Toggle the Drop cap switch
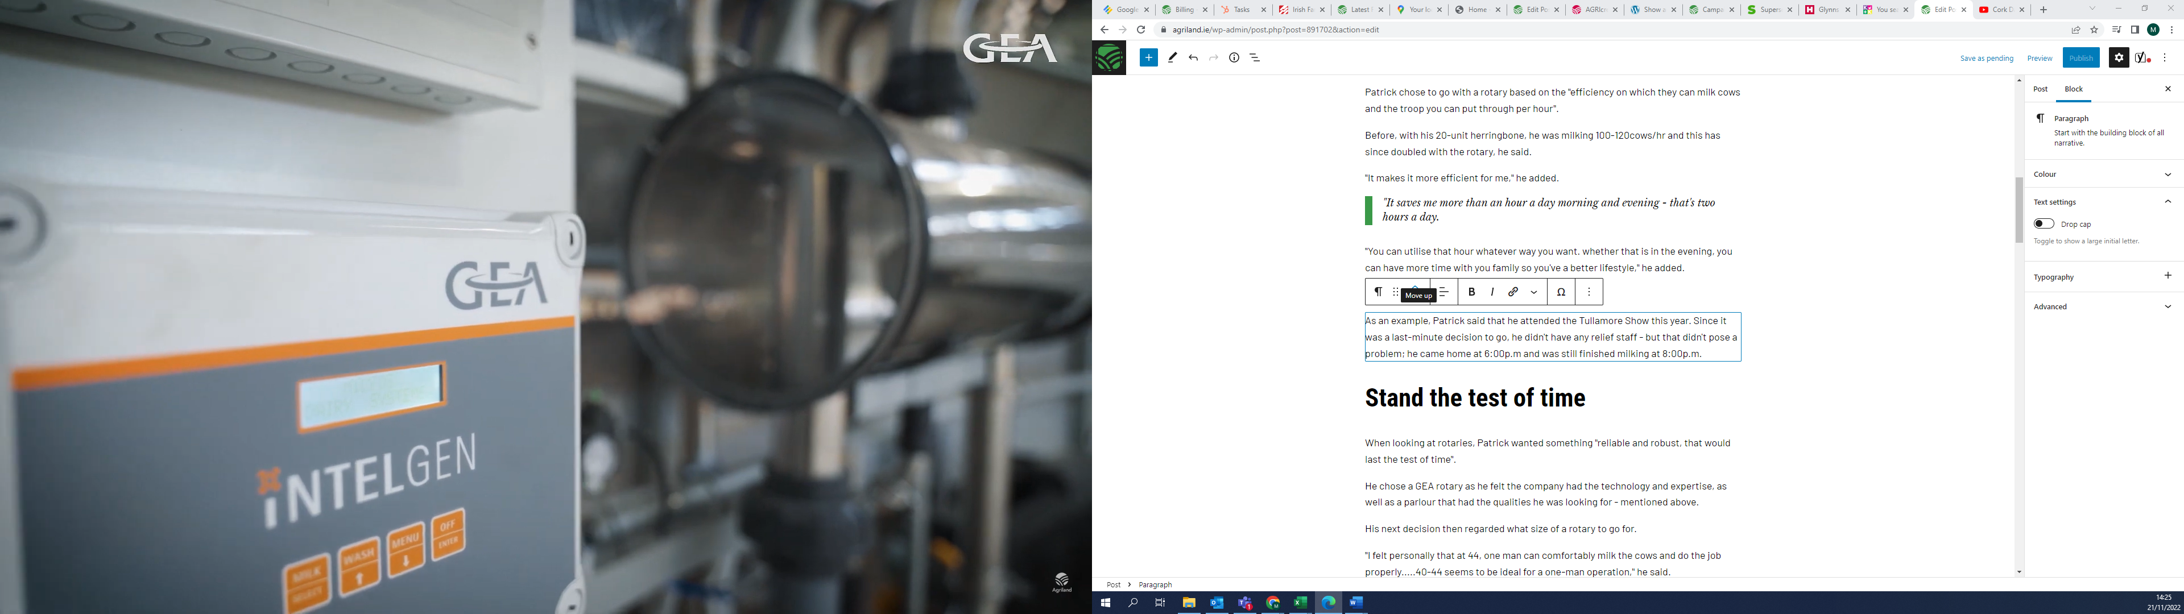The image size is (2184, 614). point(2044,224)
